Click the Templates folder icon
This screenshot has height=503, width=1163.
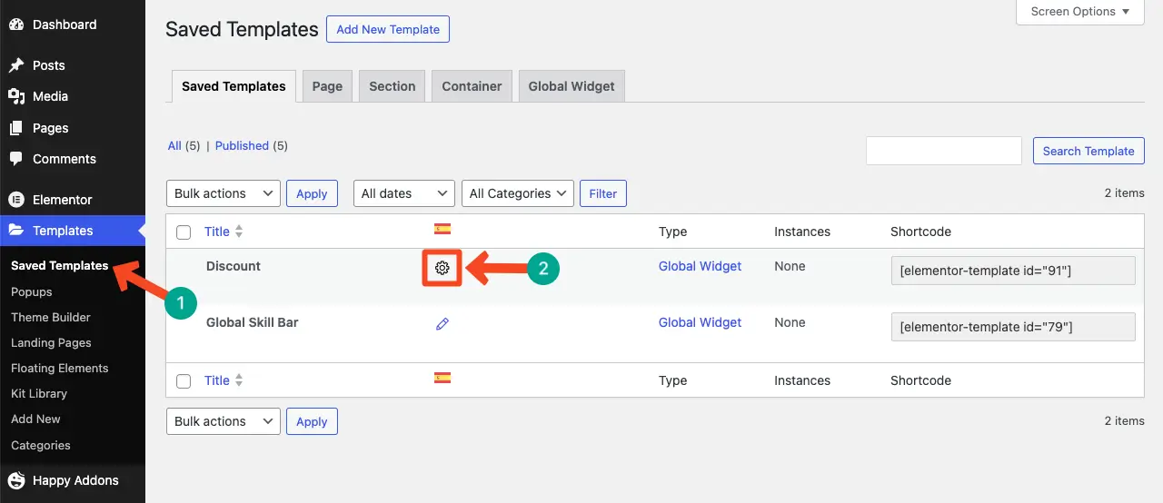click(x=16, y=231)
